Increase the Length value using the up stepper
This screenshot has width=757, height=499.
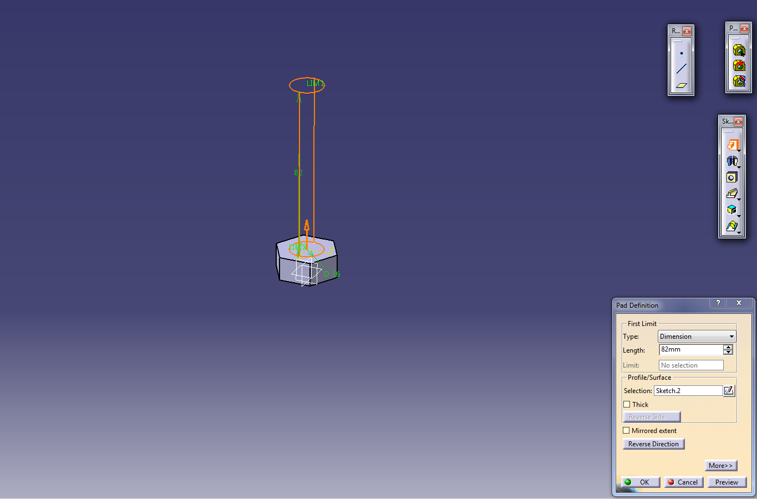(x=727, y=347)
